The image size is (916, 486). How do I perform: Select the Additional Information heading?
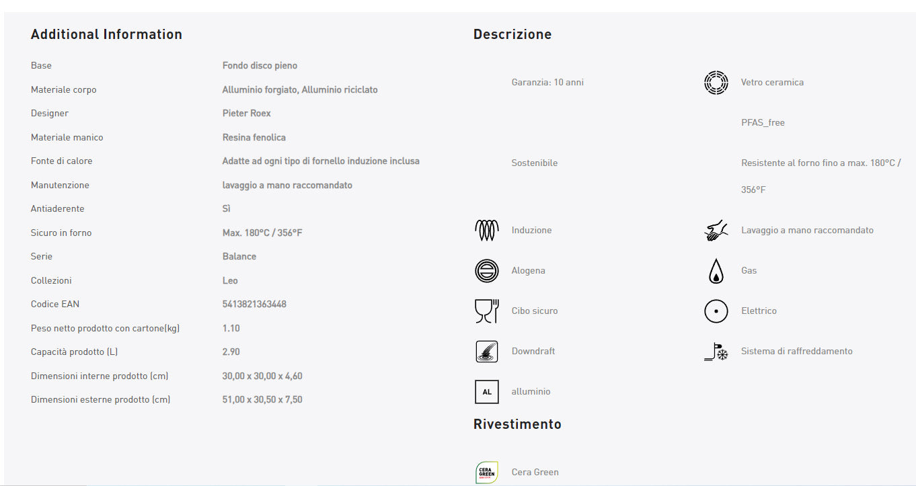[106, 34]
